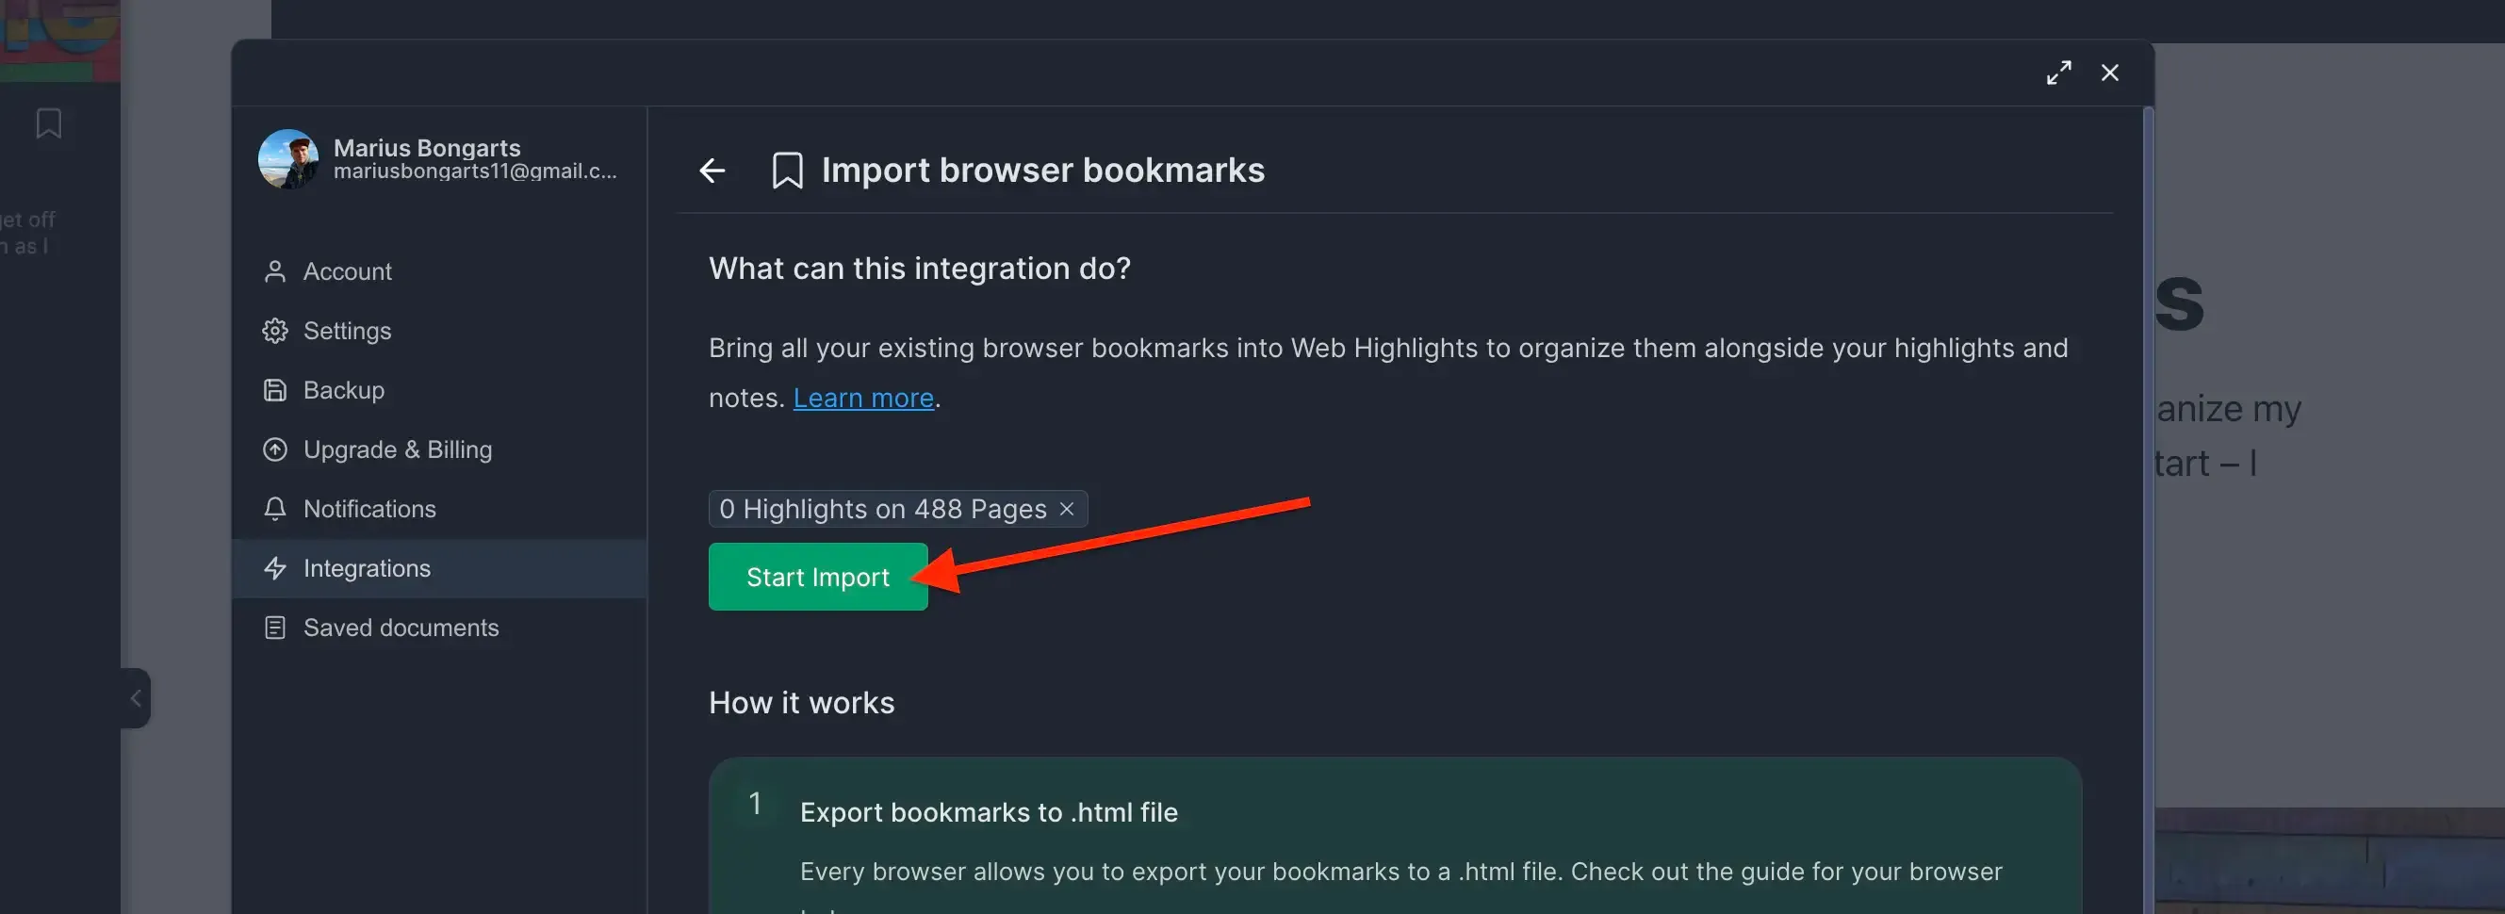
Task: Open the Saved documents section
Action: tap(439, 628)
